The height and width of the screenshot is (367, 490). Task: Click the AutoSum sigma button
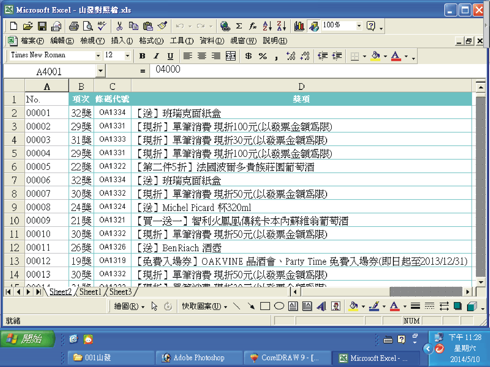pyautogui.click(x=239, y=26)
